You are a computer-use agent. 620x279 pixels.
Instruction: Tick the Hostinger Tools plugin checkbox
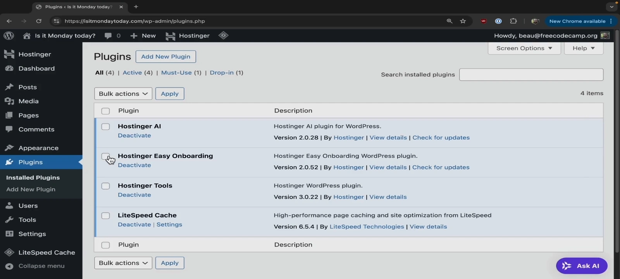click(x=105, y=186)
